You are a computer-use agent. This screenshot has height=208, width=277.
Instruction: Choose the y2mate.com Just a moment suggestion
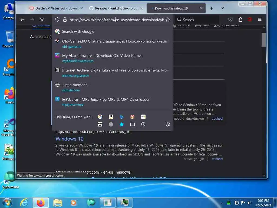coord(112,87)
